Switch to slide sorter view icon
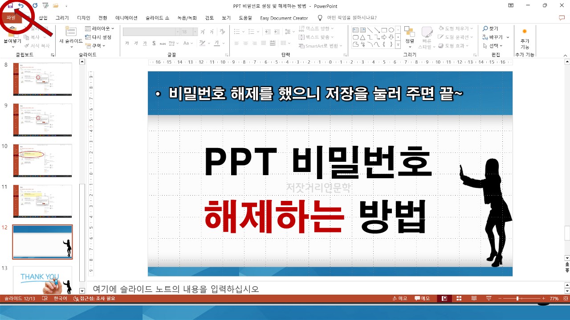Viewport: 570px width, 320px height. click(459, 298)
